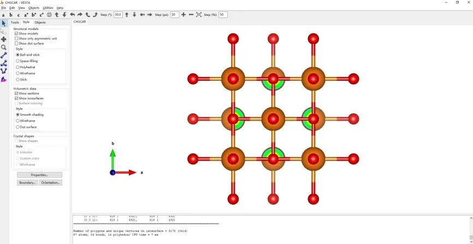Select the bond Distance measurement tool
Screen dimensions: 473x244
click(x=4, y=55)
